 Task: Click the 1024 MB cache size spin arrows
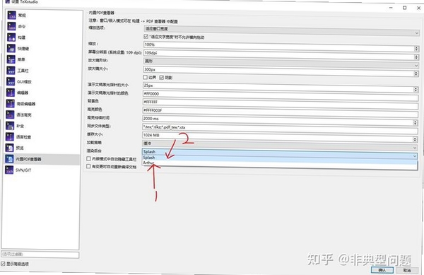[415, 139]
